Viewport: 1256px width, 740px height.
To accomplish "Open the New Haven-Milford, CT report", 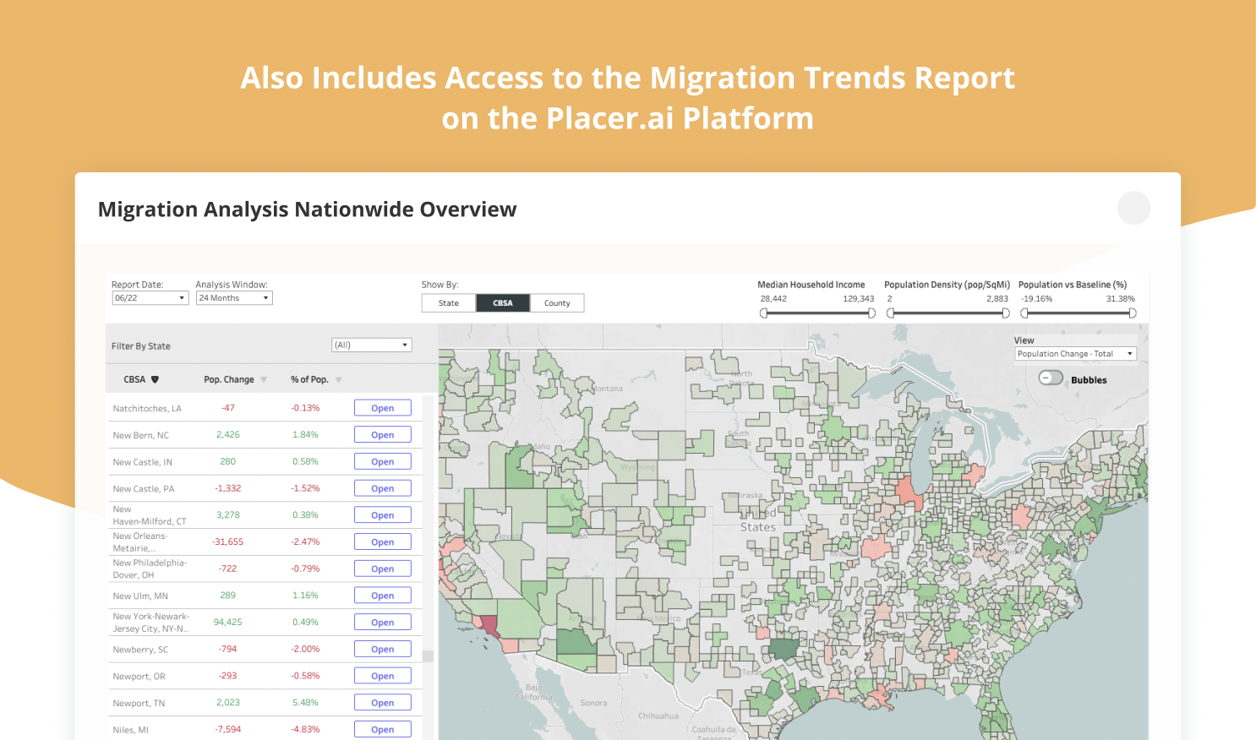I will [383, 515].
